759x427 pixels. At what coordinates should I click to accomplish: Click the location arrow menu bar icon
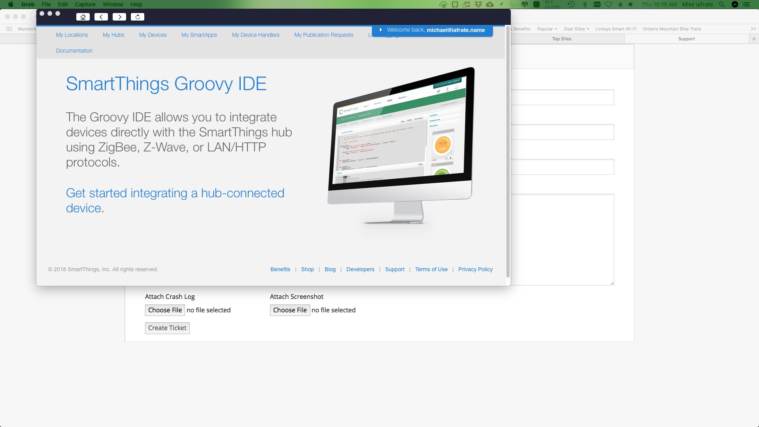tap(501, 4)
